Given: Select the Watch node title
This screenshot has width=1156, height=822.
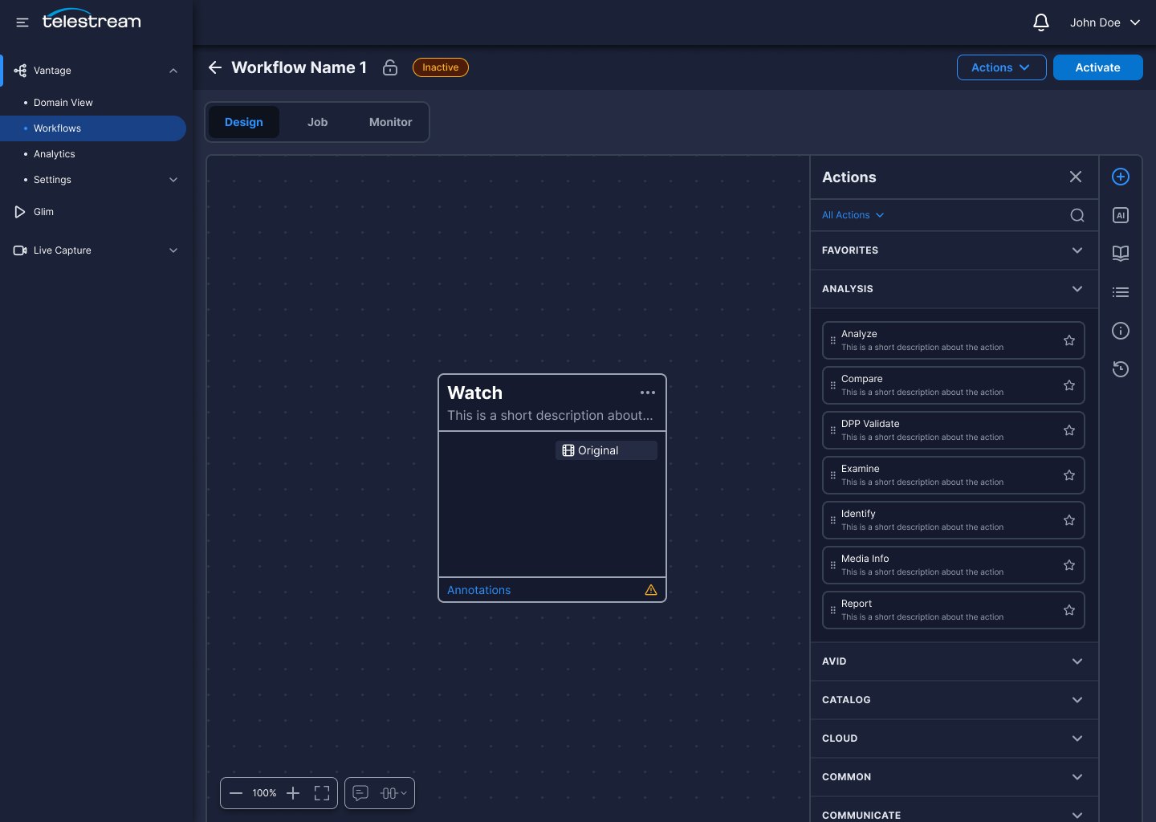Looking at the screenshot, I should point(474,393).
